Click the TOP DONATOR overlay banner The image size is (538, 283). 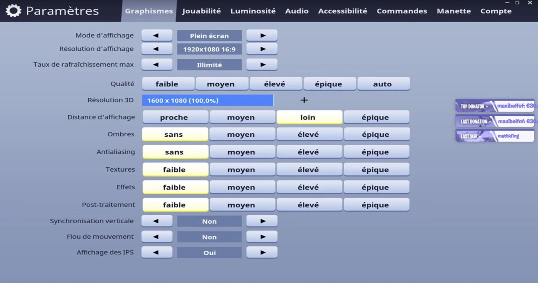pos(495,106)
